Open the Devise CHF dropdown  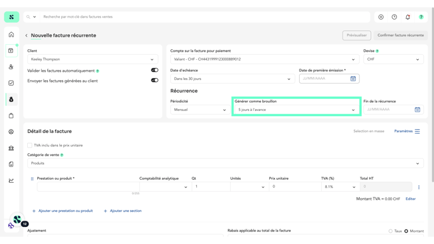(394, 59)
